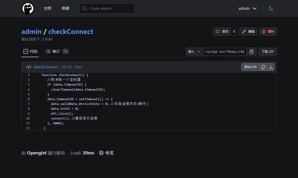Toggle dark mode with the moon icon
Screen dimensions: 298x178
pos(271,9)
